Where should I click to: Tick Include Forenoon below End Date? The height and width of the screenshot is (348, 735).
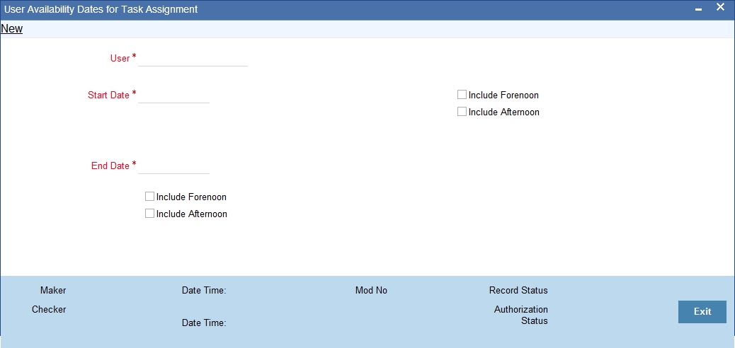(x=149, y=196)
